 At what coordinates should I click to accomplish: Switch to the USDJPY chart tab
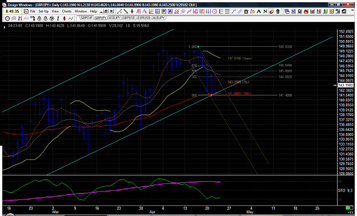(114, 18)
